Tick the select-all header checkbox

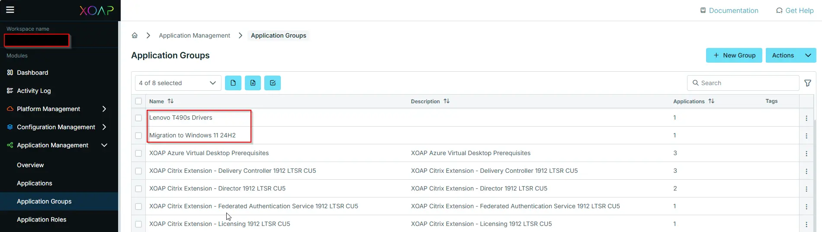tap(138, 101)
